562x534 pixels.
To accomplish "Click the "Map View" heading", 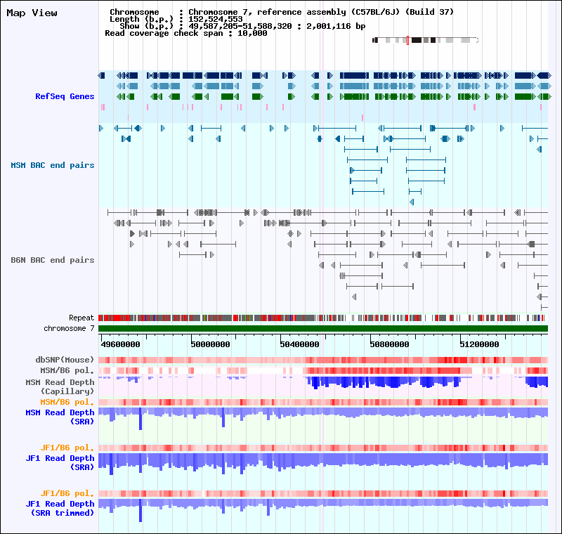I will (x=32, y=13).
